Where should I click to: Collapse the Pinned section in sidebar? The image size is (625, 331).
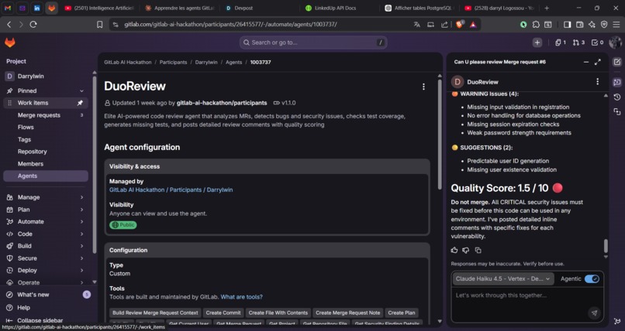(81, 91)
